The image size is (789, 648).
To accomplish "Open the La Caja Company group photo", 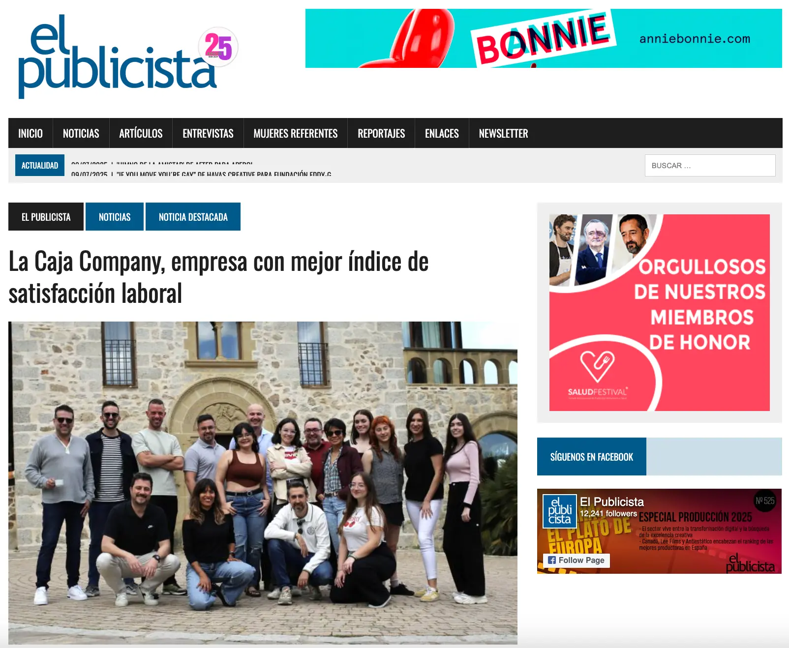I will click(263, 483).
